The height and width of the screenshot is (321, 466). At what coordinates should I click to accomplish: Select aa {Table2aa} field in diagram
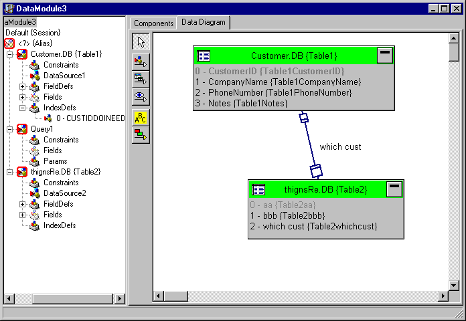point(283,205)
